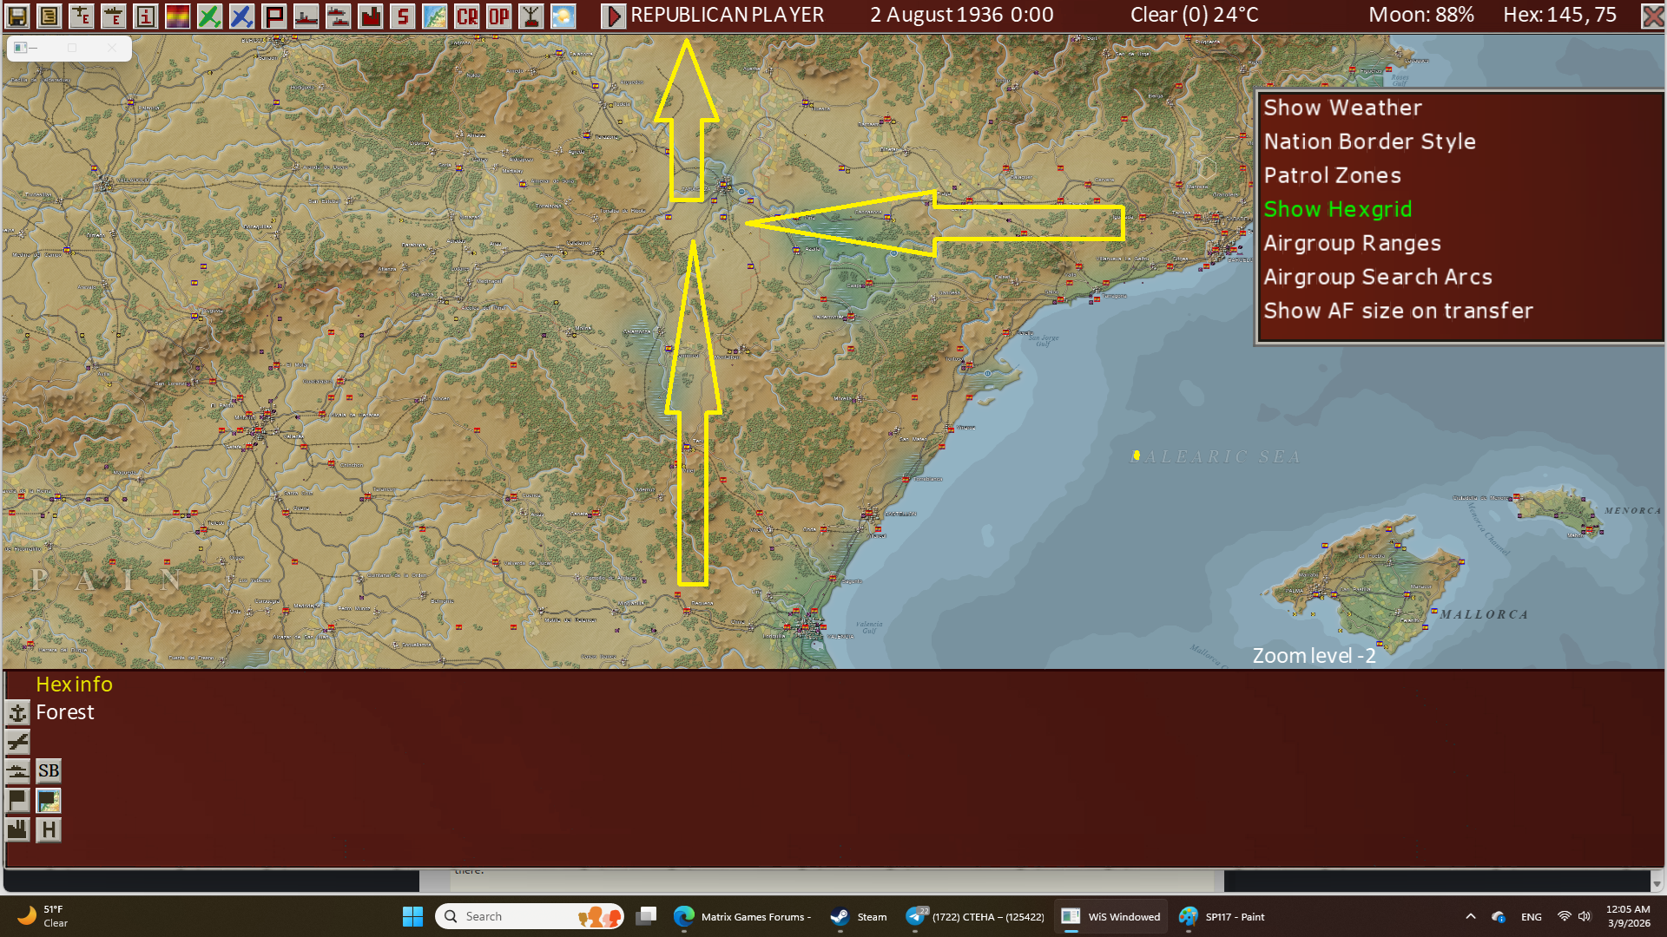
Task: Click the OP toolbar button
Action: point(499,16)
